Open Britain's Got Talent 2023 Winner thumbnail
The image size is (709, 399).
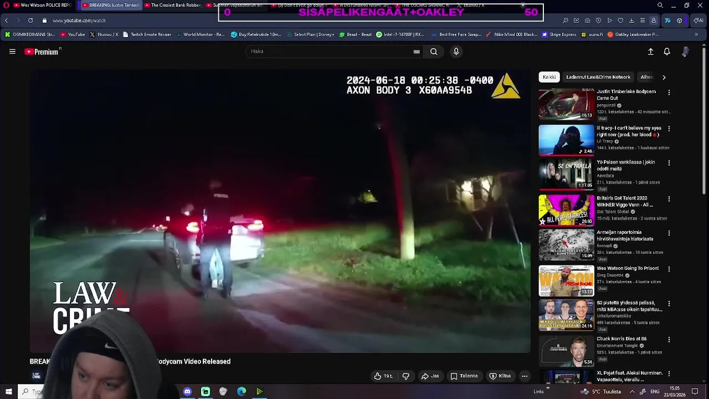(x=566, y=210)
